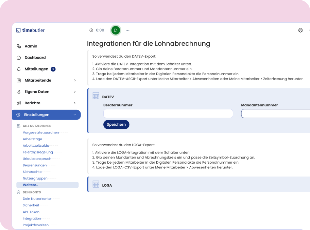This screenshot has width=310, height=230.
Task: Click the 0:00 timer display
Action: click(100, 30)
